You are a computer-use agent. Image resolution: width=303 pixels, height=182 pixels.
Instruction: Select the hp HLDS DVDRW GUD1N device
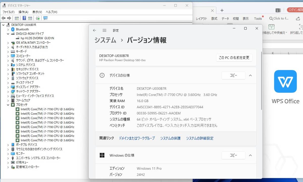tap(35, 38)
